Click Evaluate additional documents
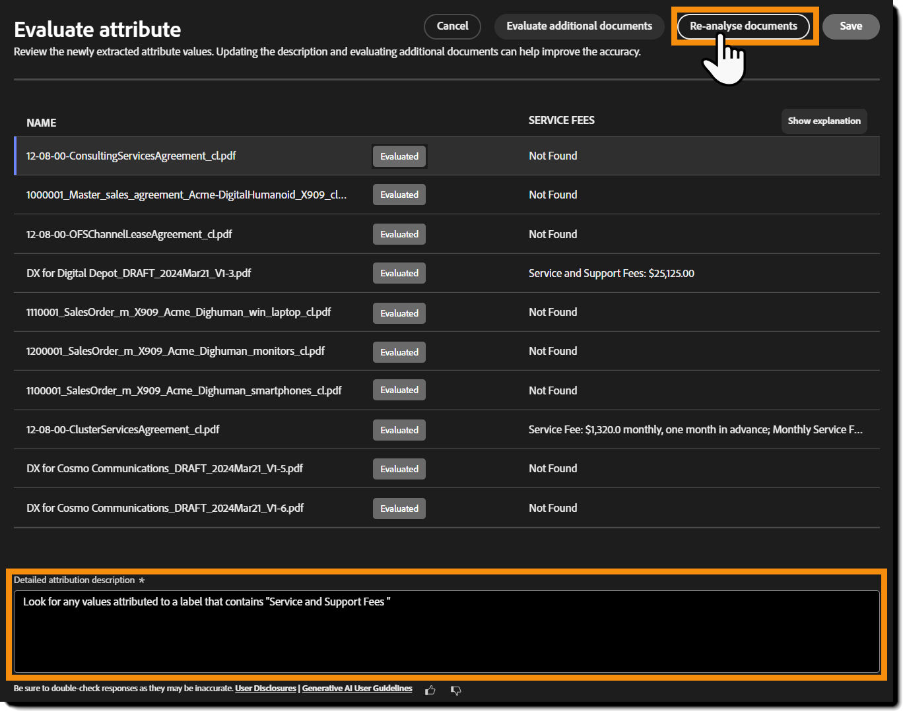Screen dimensions: 903x711 coord(579,26)
